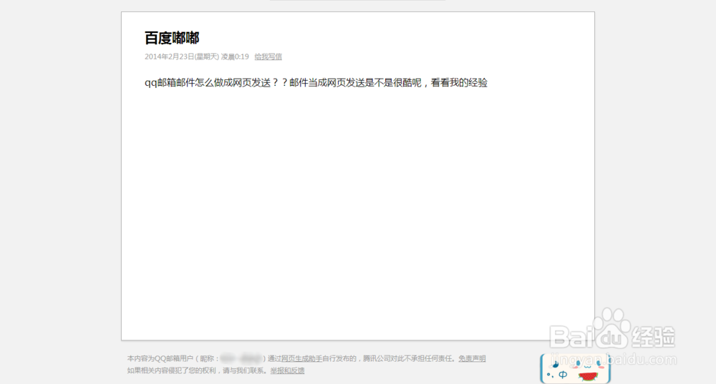Open the 免责声明 disclaimer link
This screenshot has width=716, height=384.
point(472,358)
